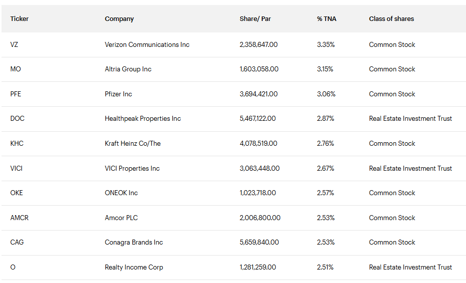Click the PFE ticker symbol
The width and height of the screenshot is (466, 283).
click(x=15, y=94)
